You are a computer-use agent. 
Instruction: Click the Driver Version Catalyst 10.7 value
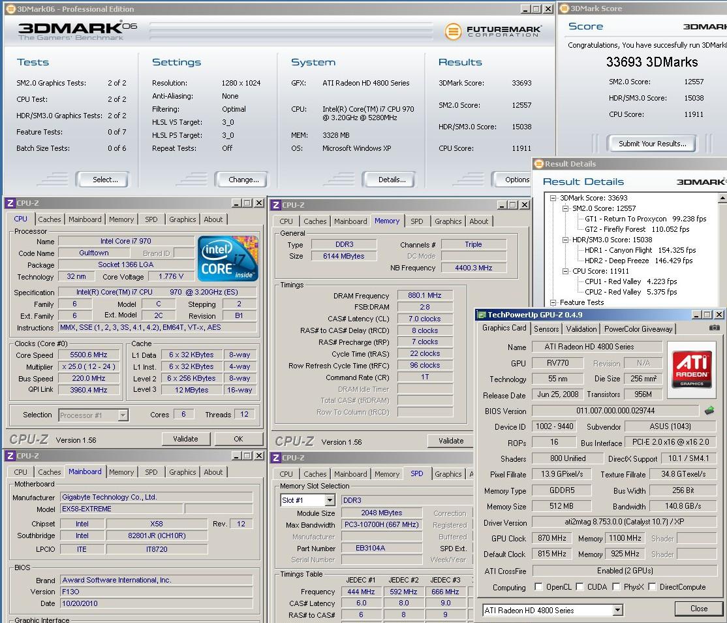625,522
